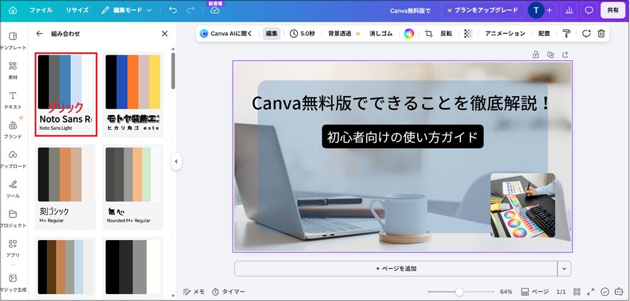Check cloud save status icon
The width and height of the screenshot is (630, 301).
pos(215,11)
